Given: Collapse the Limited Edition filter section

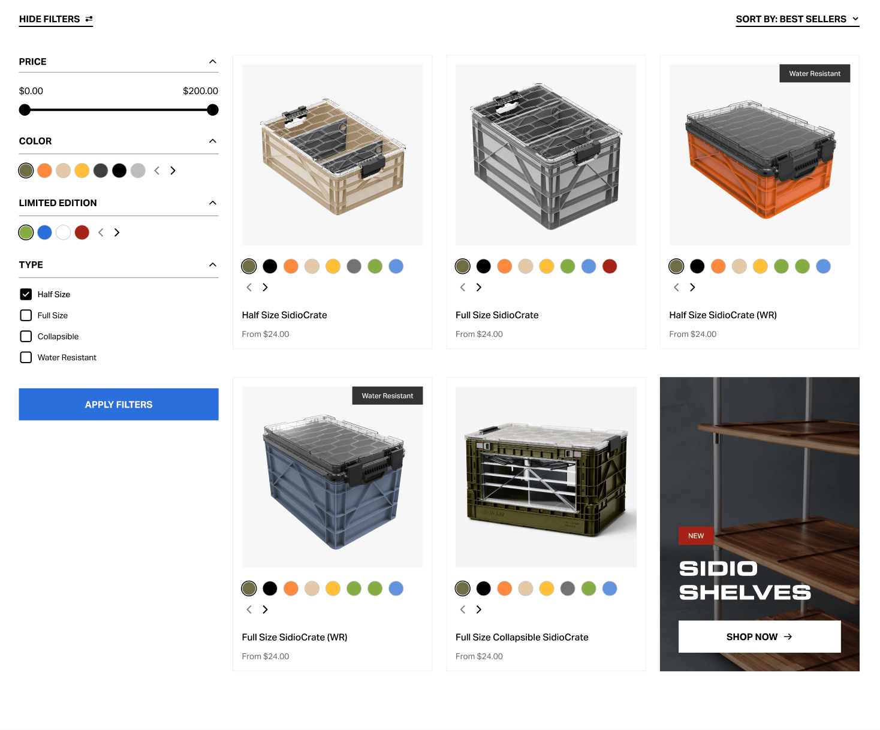Looking at the screenshot, I should coord(213,203).
